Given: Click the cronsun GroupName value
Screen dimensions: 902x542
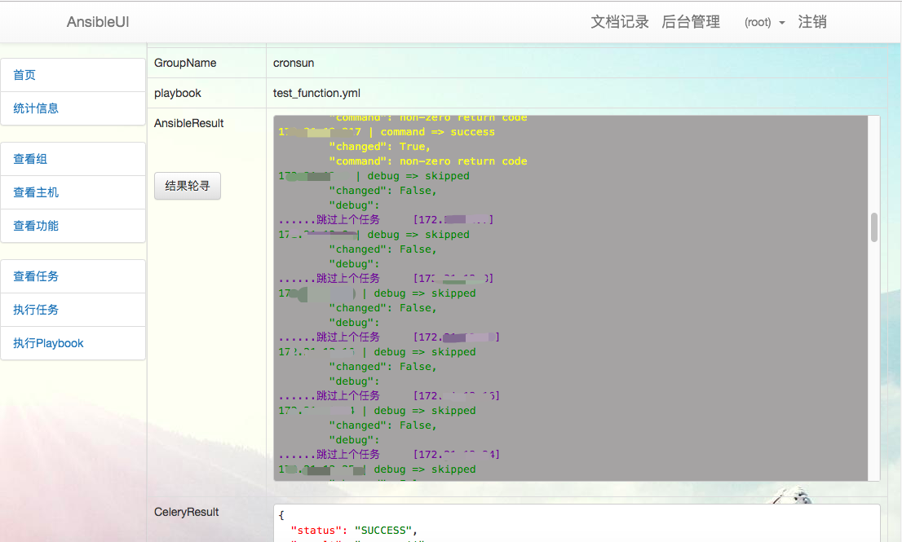Looking at the screenshot, I should click(x=294, y=63).
